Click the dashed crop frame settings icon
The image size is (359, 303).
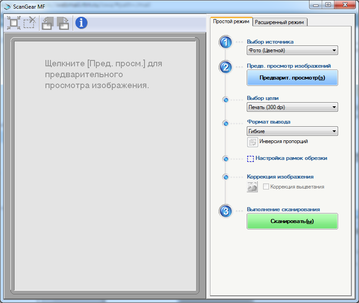250,159
